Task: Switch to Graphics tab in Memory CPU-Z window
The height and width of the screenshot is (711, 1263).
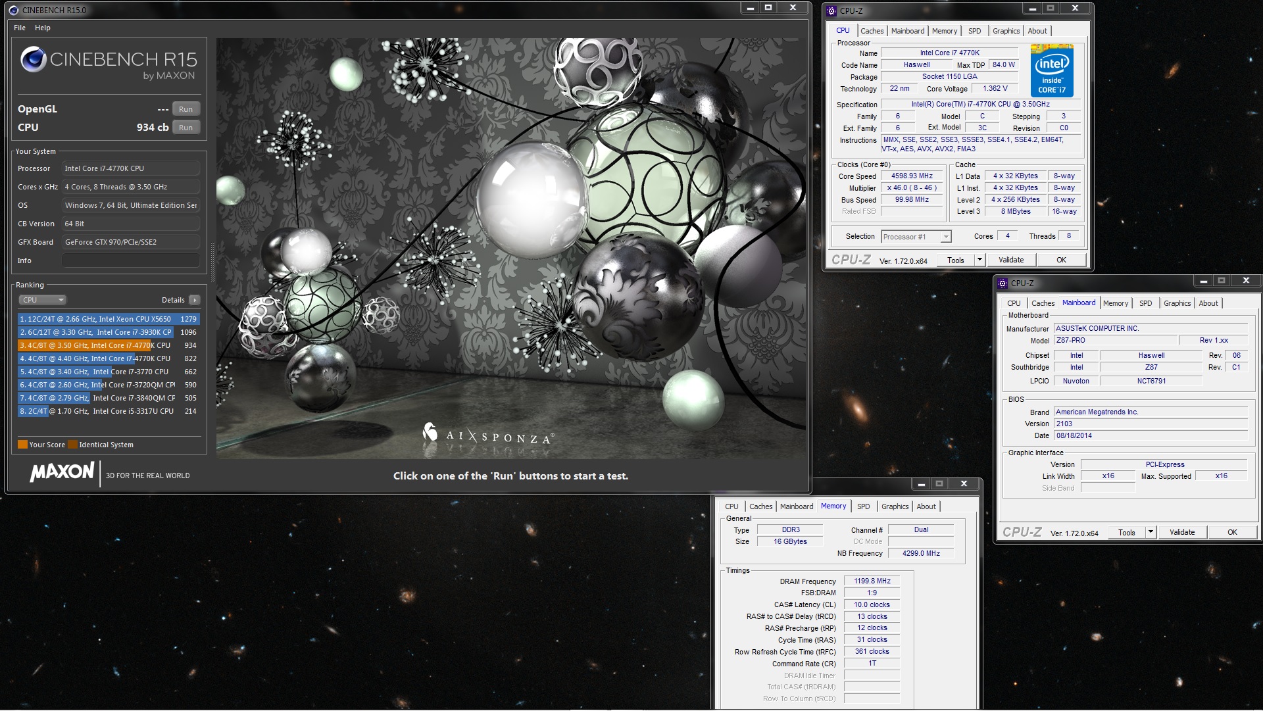Action: tap(895, 506)
